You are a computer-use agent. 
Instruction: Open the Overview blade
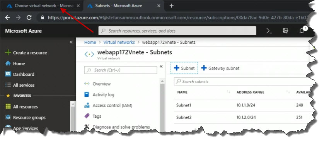(101, 84)
